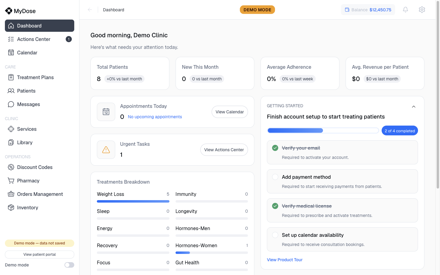Click the Hormones-Women treatment bar
The image size is (440, 275).
(211, 253)
